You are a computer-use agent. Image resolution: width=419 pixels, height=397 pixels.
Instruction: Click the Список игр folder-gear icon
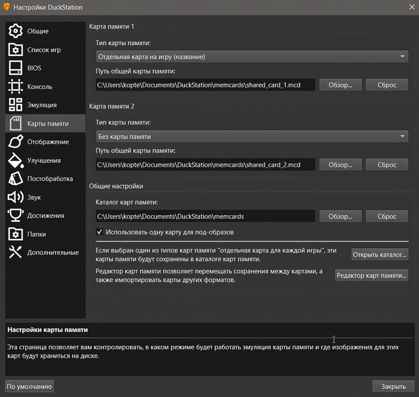[15, 50]
